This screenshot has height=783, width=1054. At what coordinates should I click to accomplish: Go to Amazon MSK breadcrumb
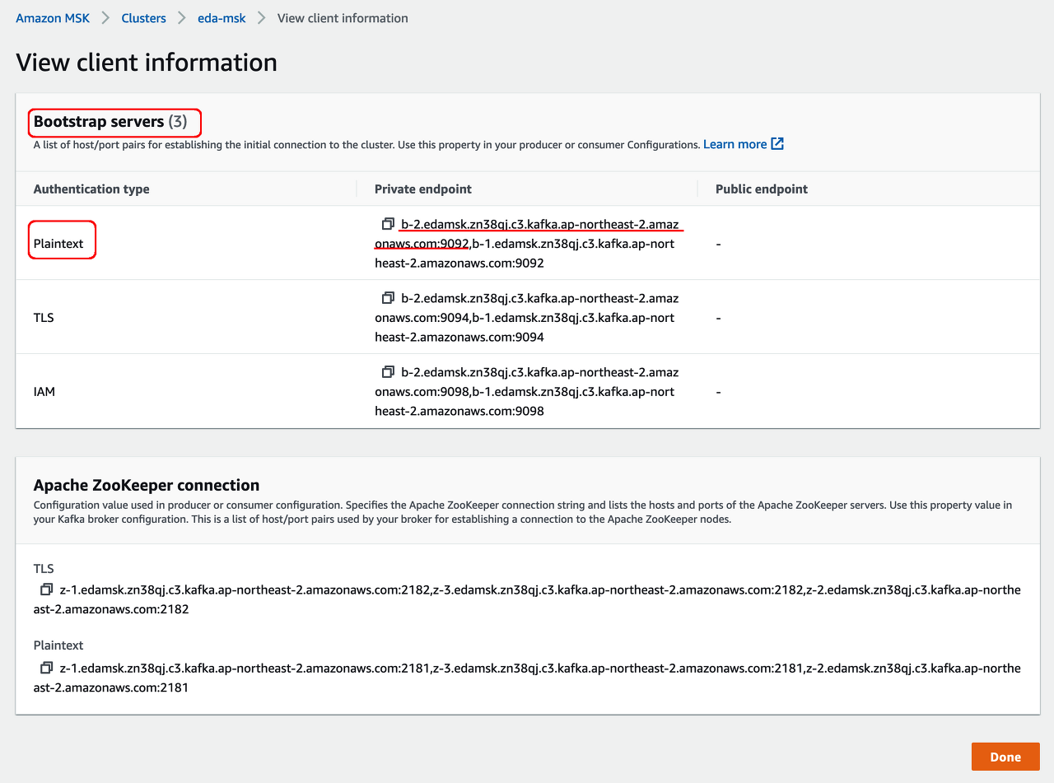tap(53, 18)
